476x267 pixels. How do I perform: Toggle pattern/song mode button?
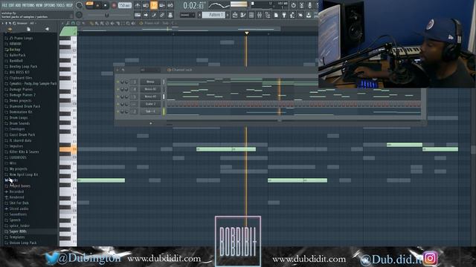coord(89,4)
